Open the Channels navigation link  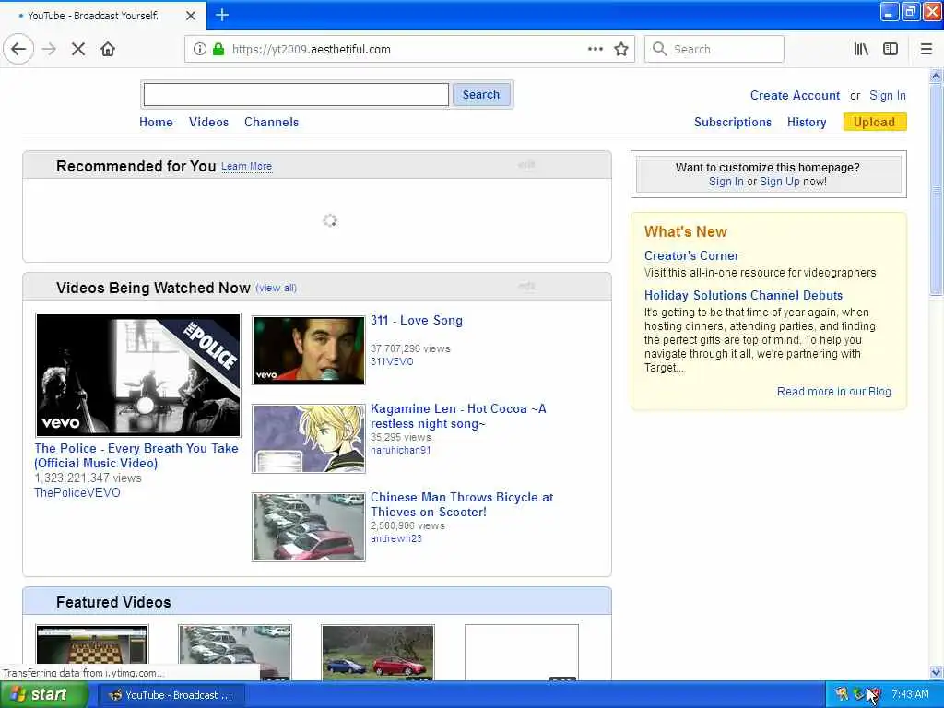coord(272,123)
